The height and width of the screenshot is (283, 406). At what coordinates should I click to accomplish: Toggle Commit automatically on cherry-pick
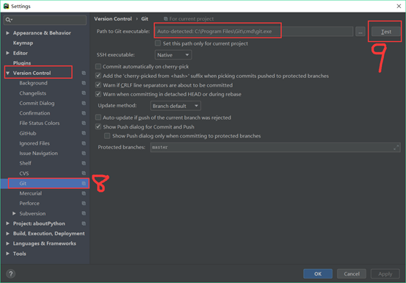(x=98, y=67)
